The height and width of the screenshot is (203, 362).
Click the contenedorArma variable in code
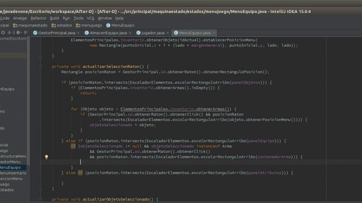tap(274, 157)
